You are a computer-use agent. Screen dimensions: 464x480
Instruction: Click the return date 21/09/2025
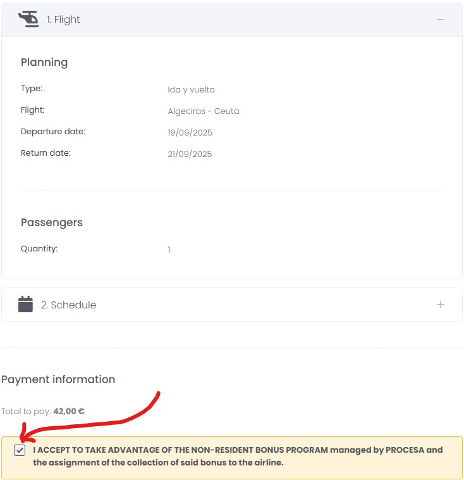190,154
